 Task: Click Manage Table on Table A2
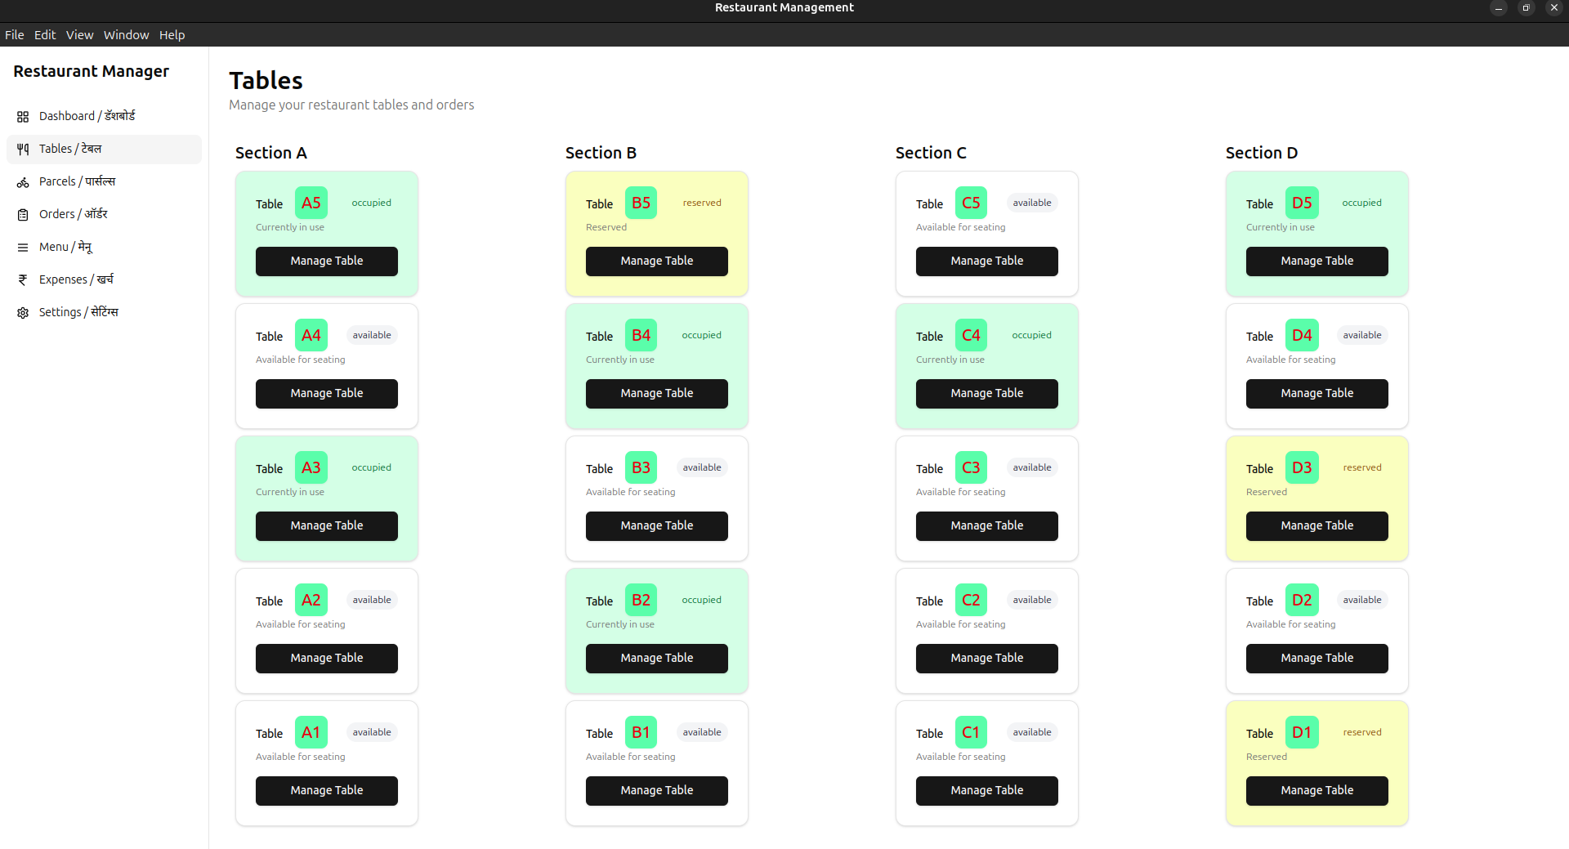pos(326,658)
